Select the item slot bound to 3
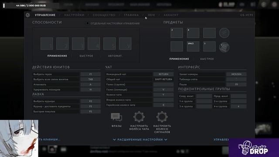Screen dimensions: 279x157 [x=209, y=47]
